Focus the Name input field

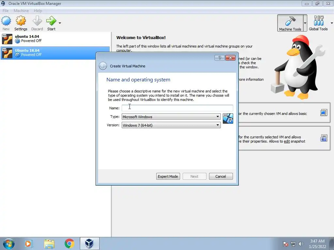tap(177, 108)
